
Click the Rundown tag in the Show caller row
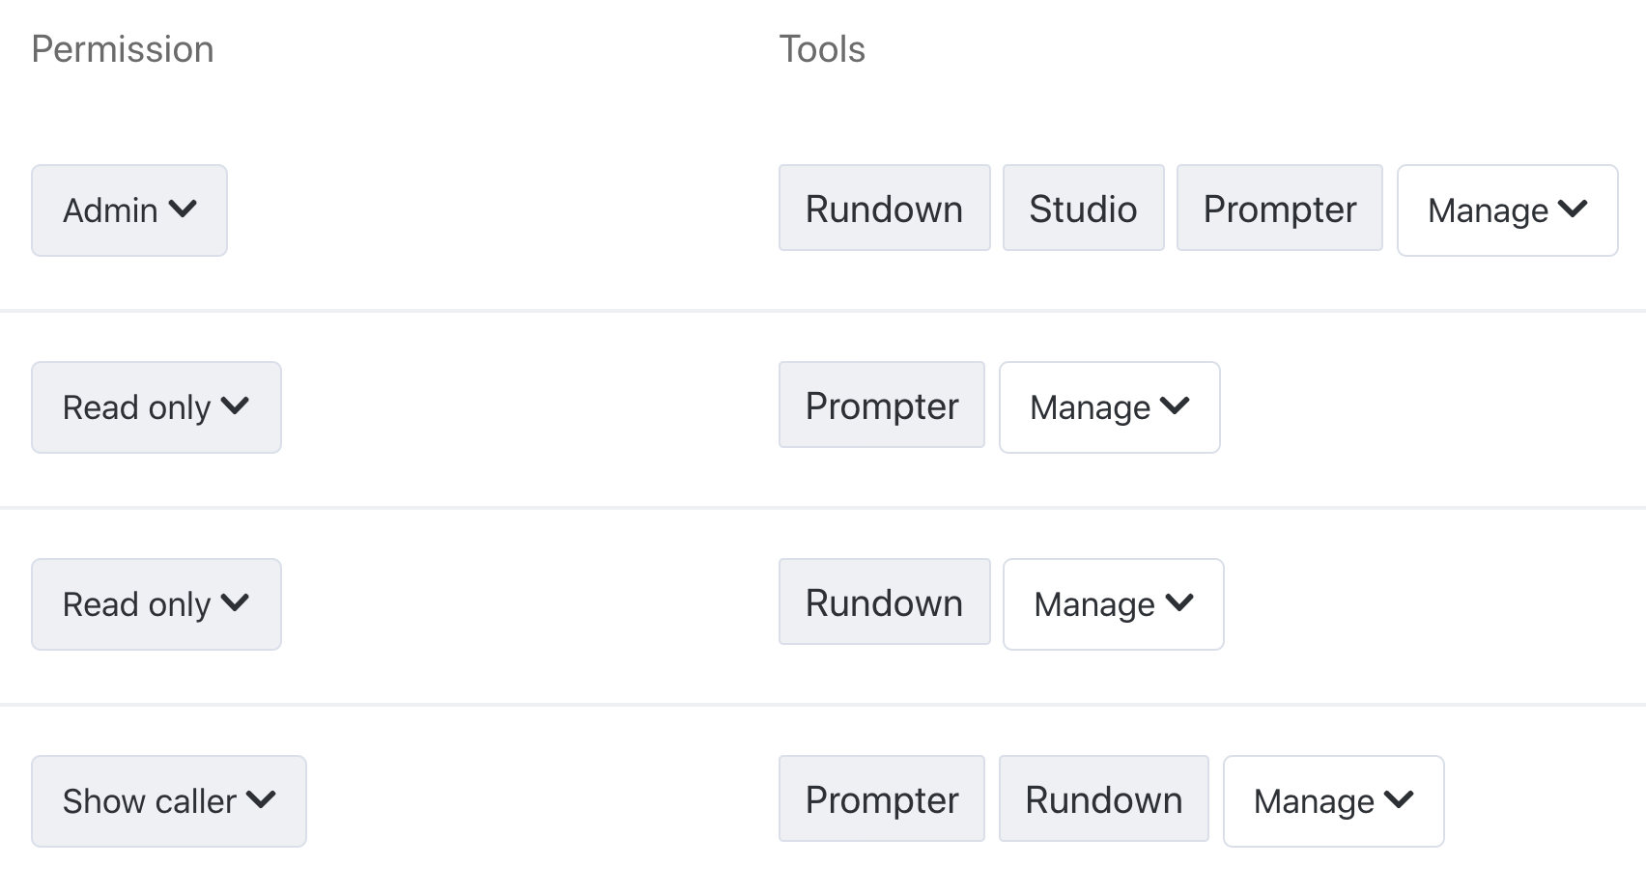pos(1103,799)
